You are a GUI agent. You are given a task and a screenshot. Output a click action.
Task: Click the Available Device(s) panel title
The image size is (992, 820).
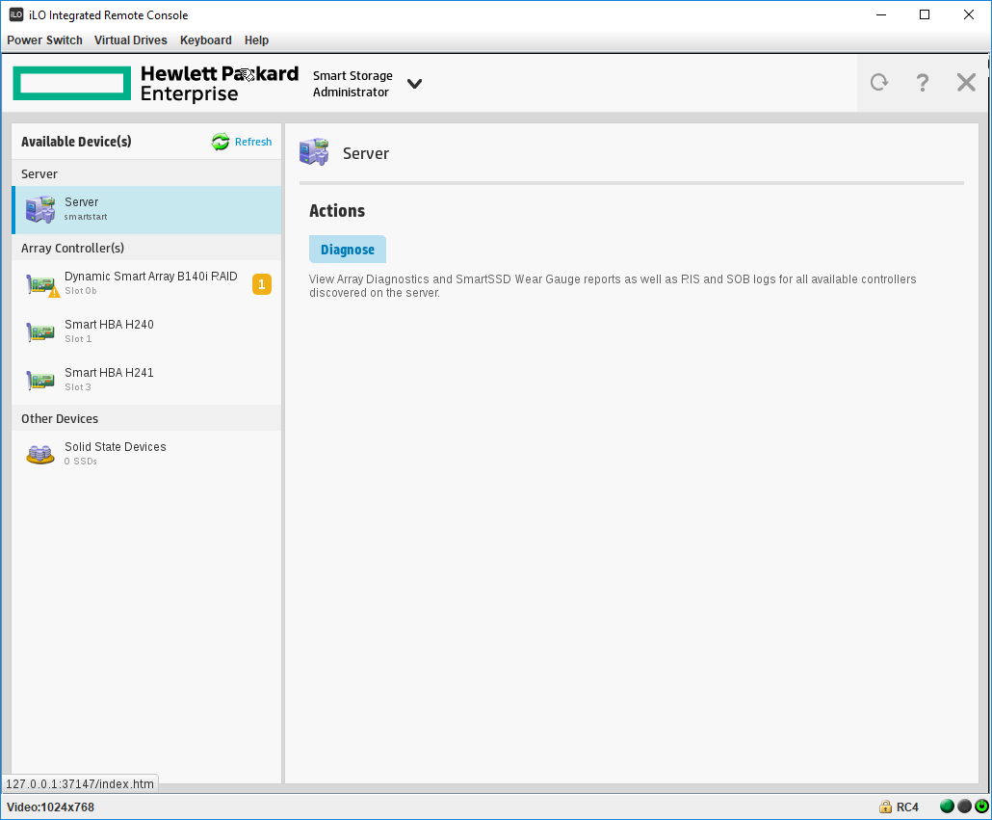[x=76, y=142]
